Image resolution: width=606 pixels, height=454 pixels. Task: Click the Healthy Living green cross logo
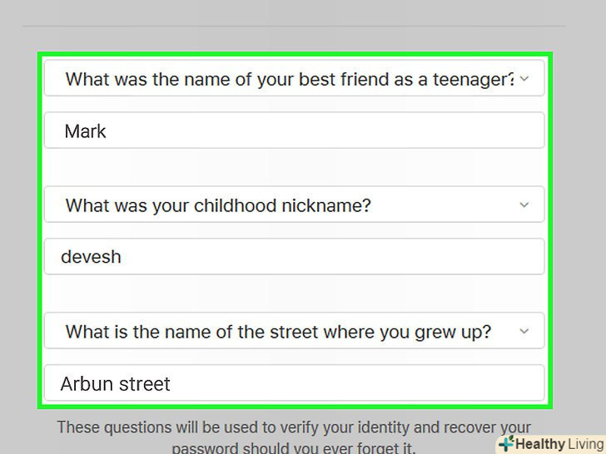pos(506,444)
